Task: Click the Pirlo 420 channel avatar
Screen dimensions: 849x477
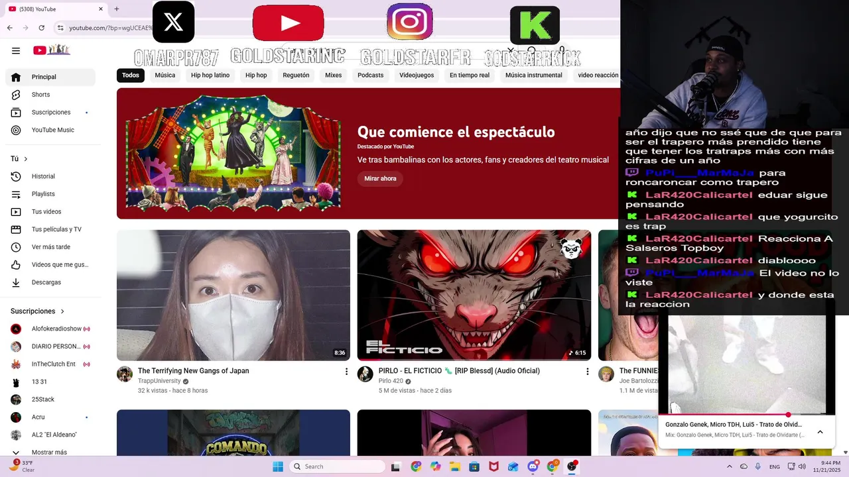Action: pos(365,374)
